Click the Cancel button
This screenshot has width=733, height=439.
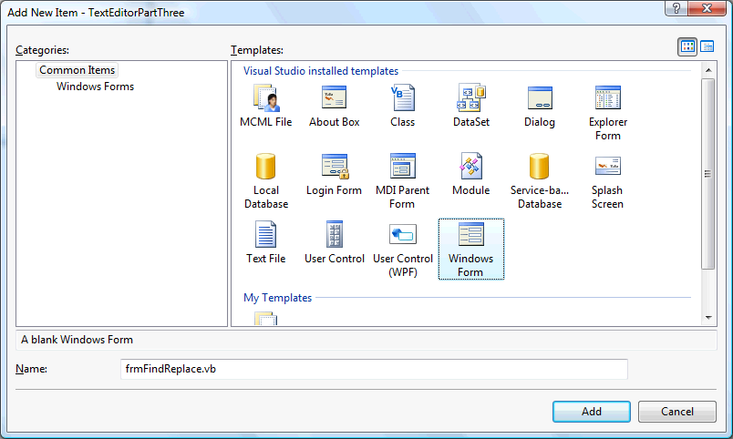tap(676, 412)
